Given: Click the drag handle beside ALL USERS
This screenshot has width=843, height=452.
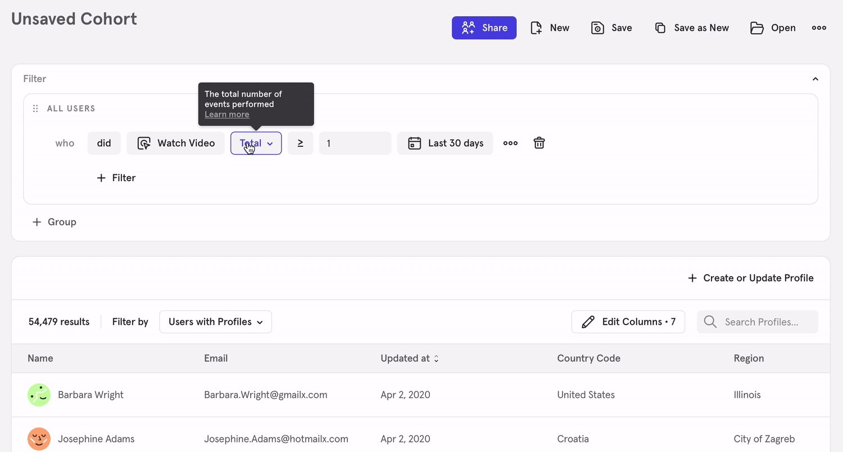Looking at the screenshot, I should [35, 109].
